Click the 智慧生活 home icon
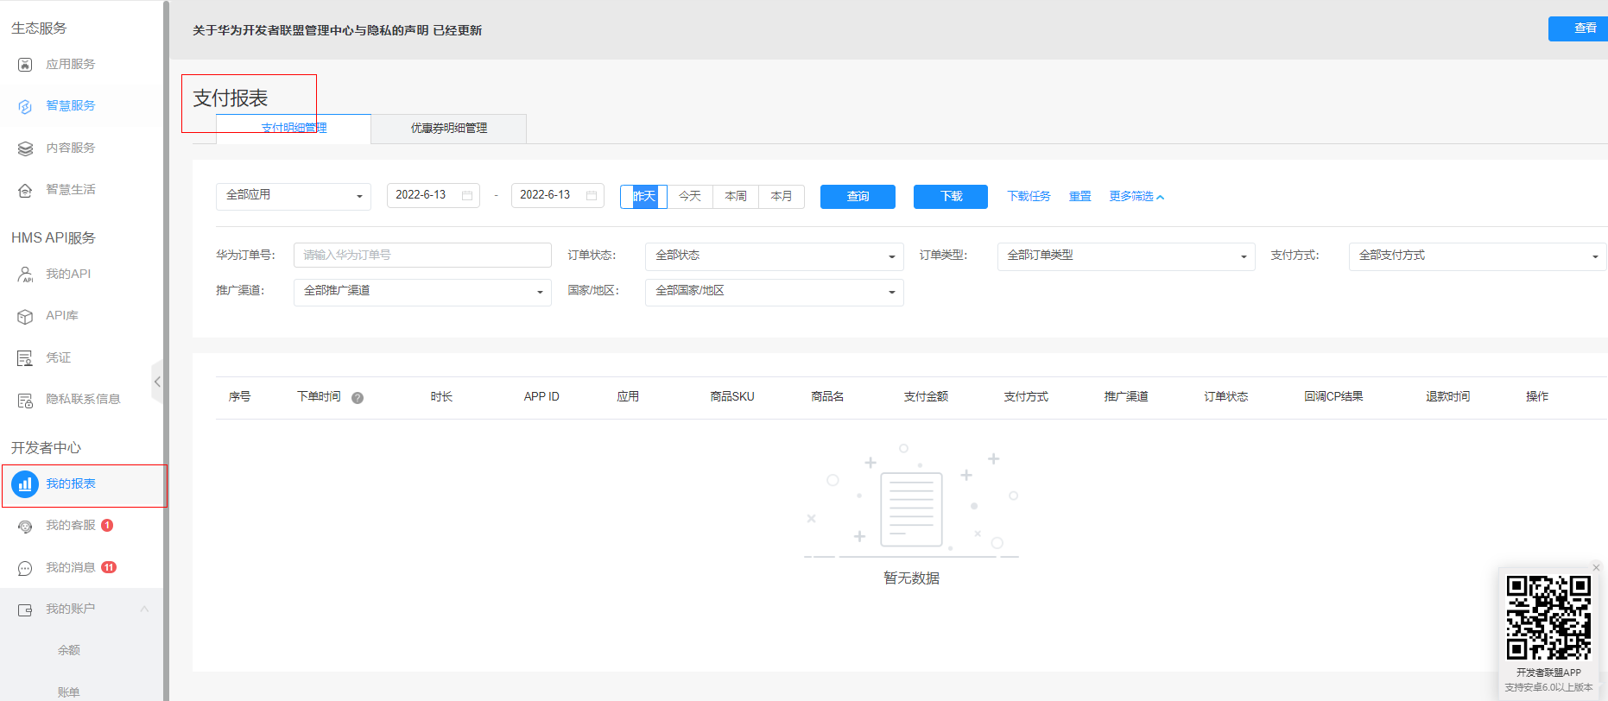1608x701 pixels. 25,190
